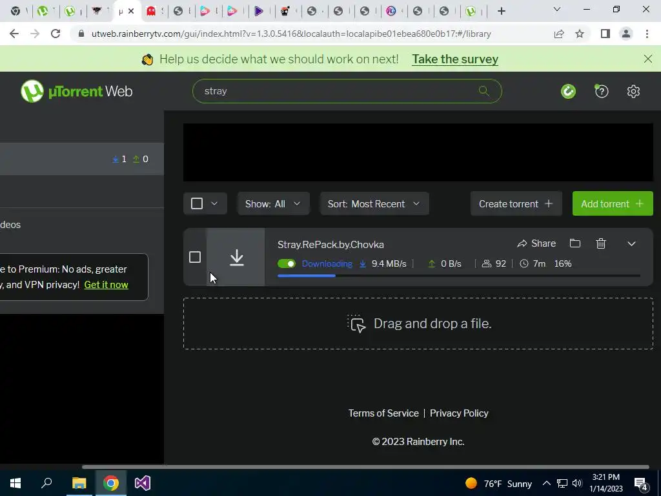Click the search field containing stray
The height and width of the screenshot is (496, 661).
347,91
